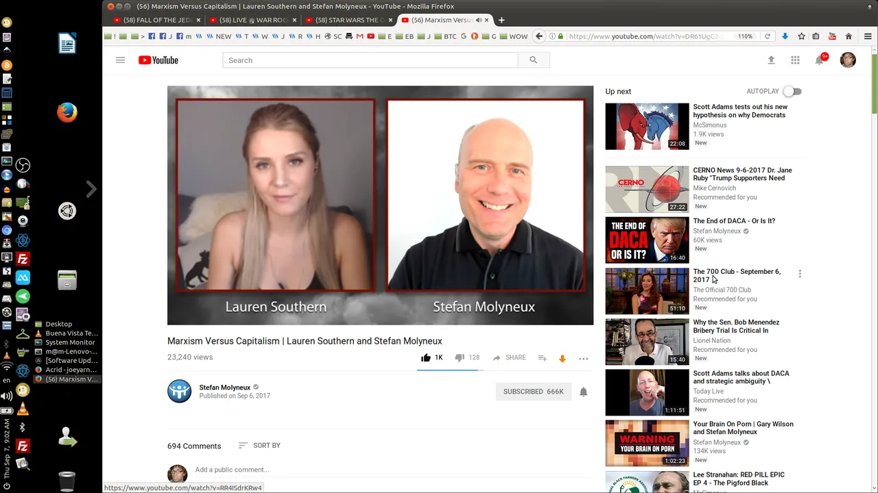Image resolution: width=878 pixels, height=493 pixels.
Task: Open the Sort By comments dropdown
Action: 259,445
